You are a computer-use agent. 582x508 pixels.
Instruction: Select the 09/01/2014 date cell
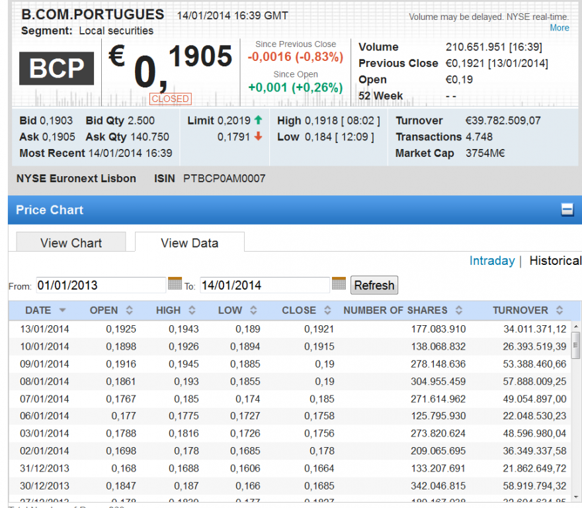coord(44,364)
